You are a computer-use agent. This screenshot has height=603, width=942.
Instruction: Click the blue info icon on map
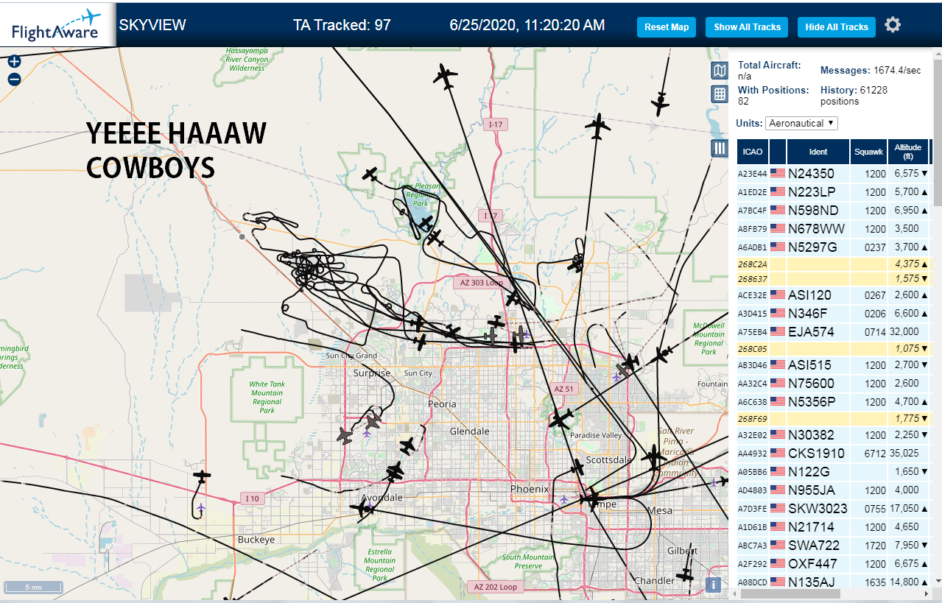712,585
